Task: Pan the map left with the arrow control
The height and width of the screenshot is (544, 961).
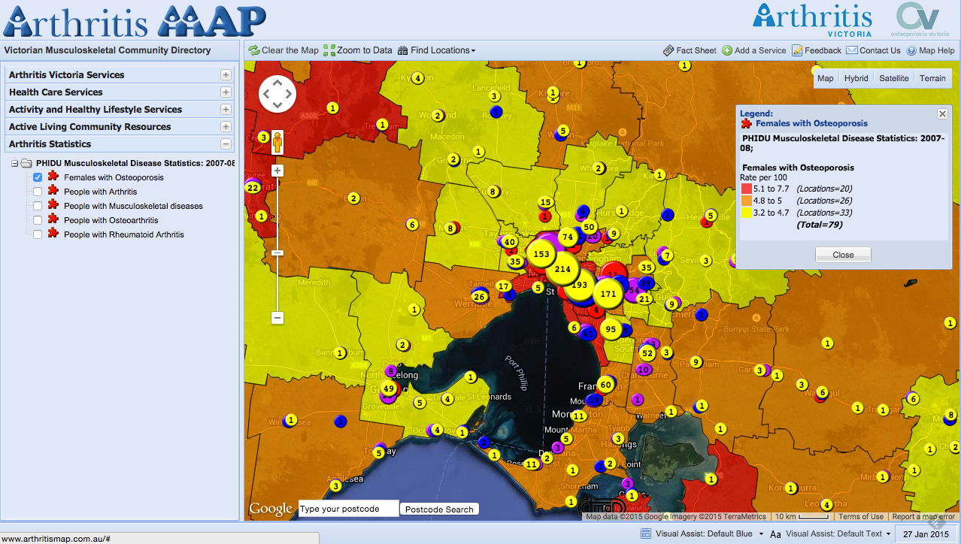Action: 265,94
